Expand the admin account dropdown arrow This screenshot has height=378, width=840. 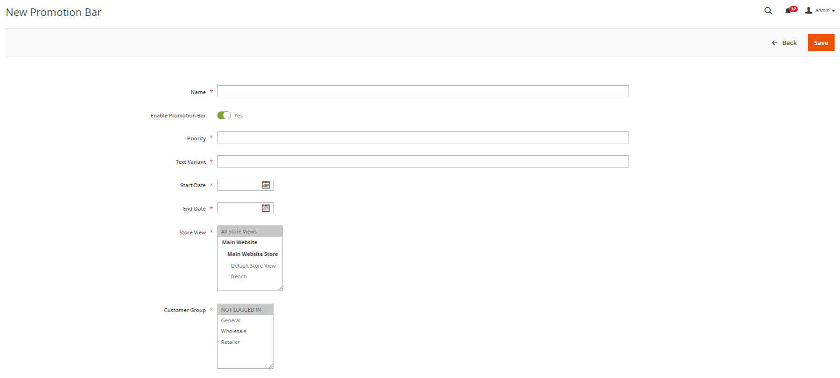point(833,11)
